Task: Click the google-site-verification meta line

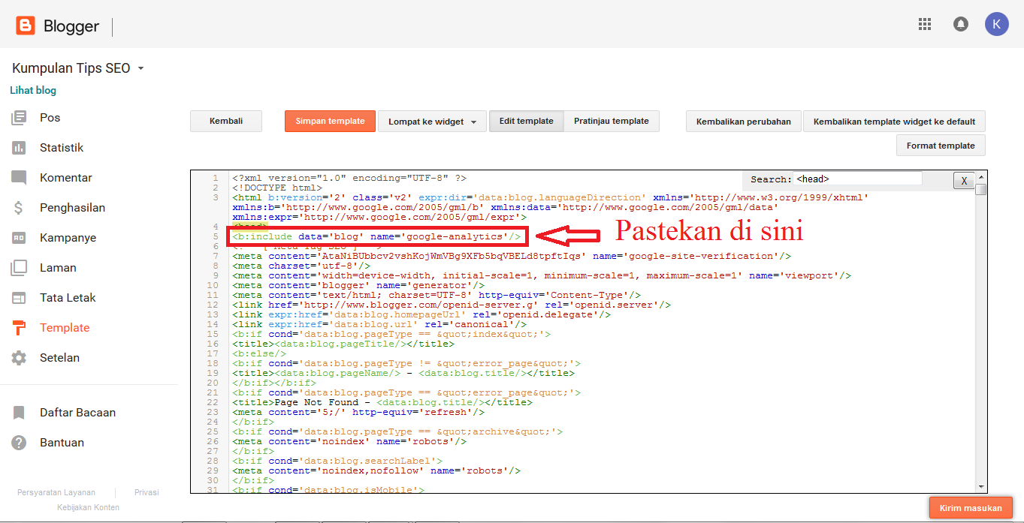Action: tap(511, 256)
